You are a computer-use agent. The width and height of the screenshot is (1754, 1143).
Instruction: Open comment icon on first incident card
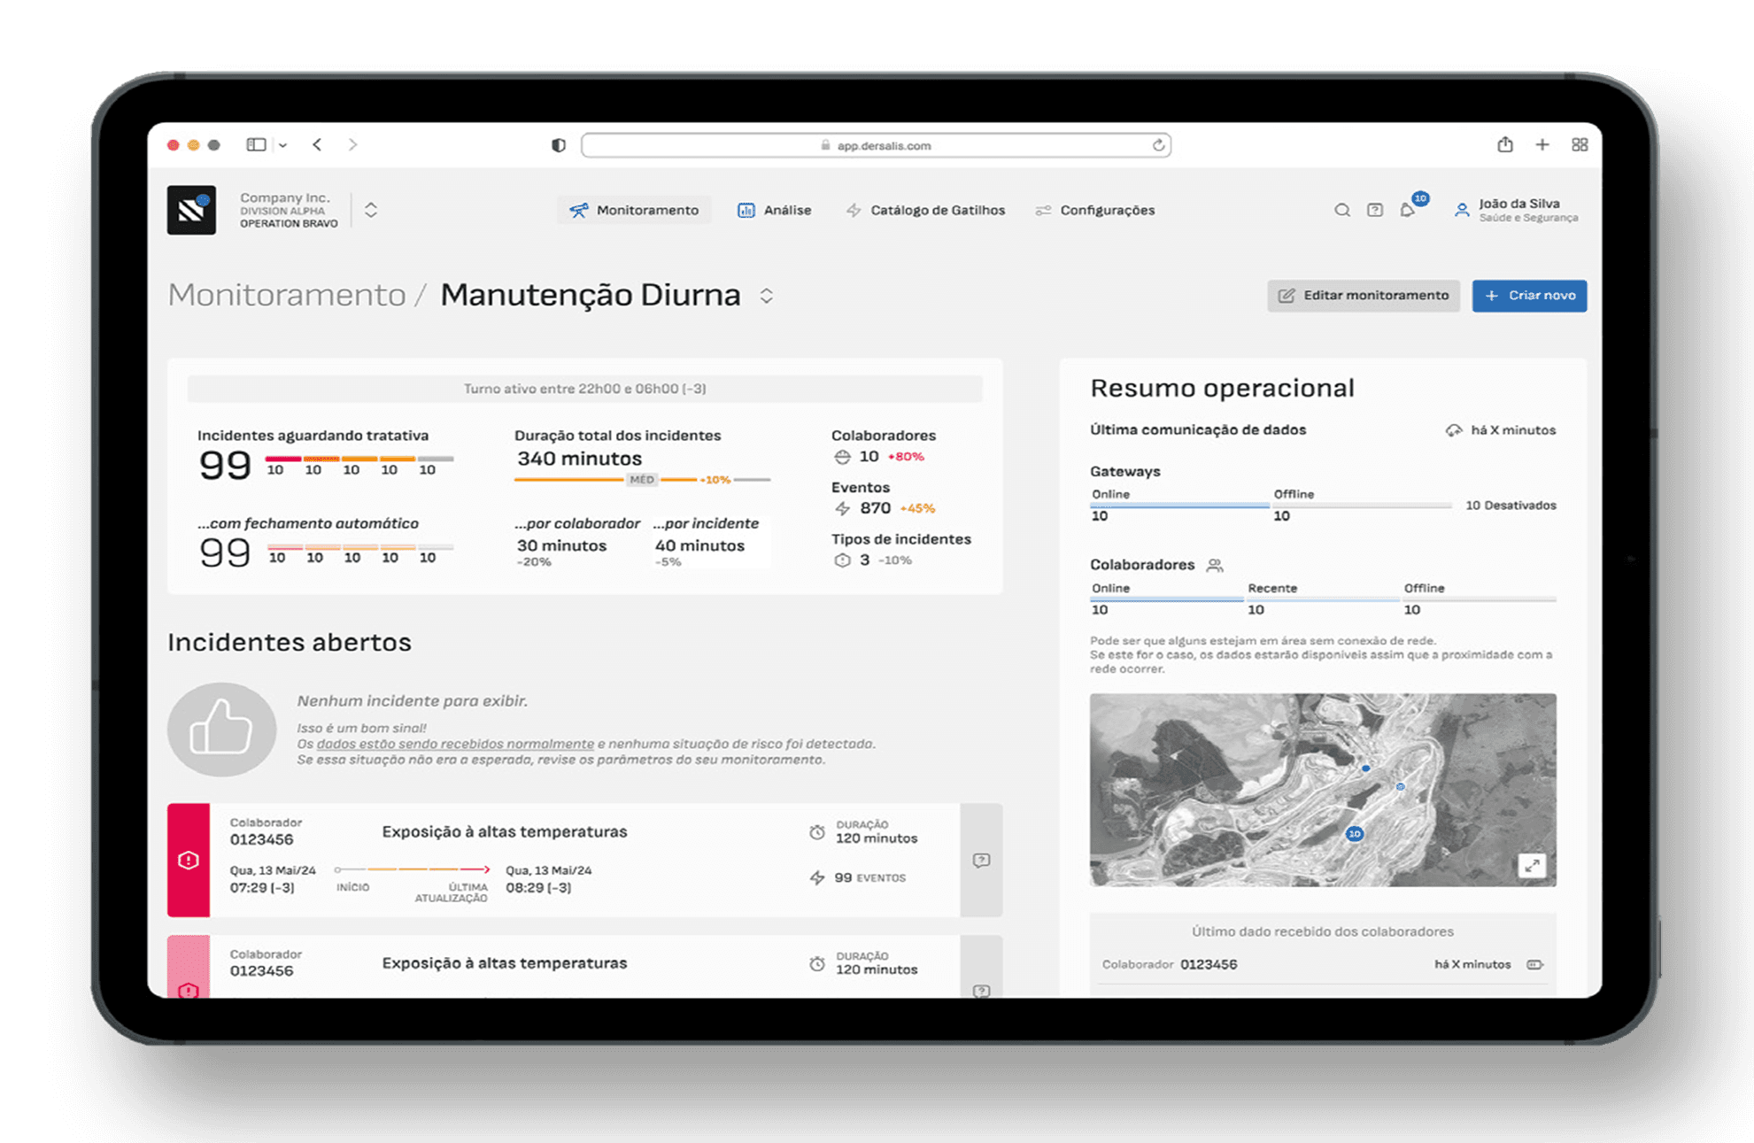click(x=981, y=861)
